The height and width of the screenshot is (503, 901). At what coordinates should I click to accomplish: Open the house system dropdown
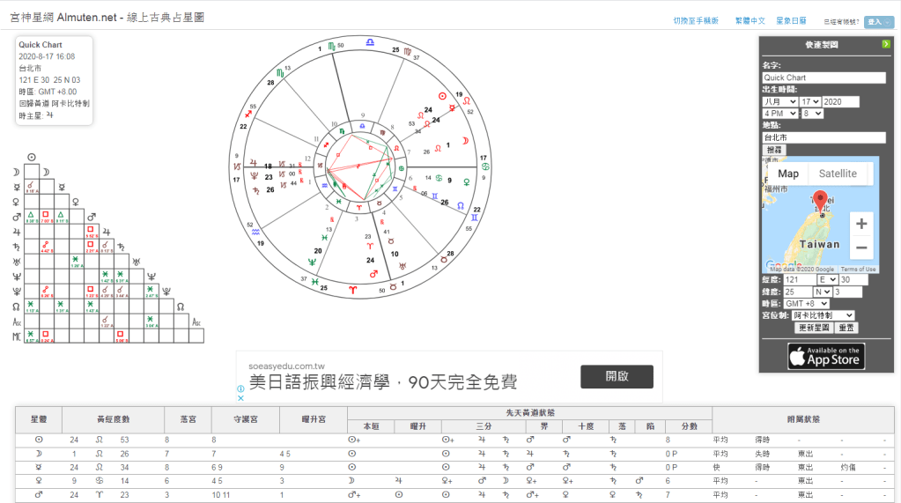click(823, 314)
